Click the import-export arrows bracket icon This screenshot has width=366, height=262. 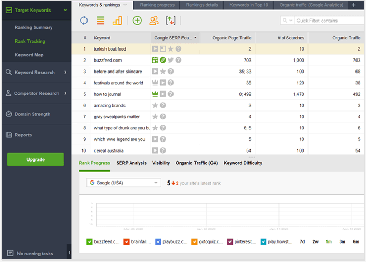171,21
